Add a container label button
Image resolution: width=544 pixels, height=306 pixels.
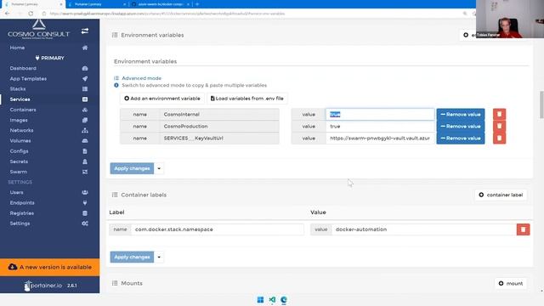pyautogui.click(x=501, y=195)
